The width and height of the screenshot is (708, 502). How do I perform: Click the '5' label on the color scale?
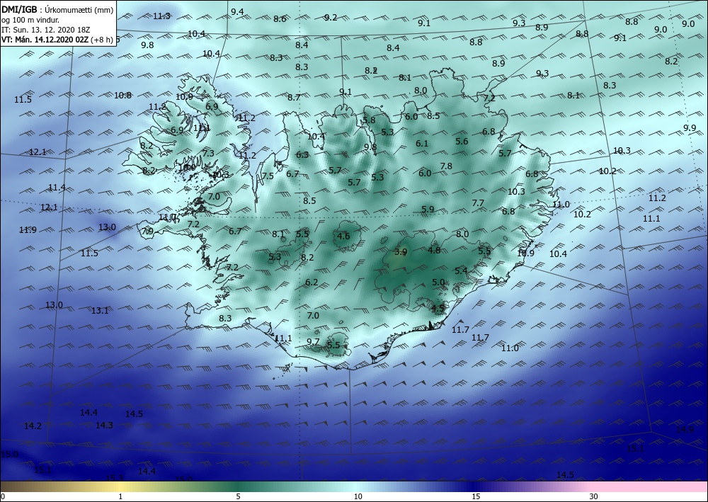click(x=238, y=497)
